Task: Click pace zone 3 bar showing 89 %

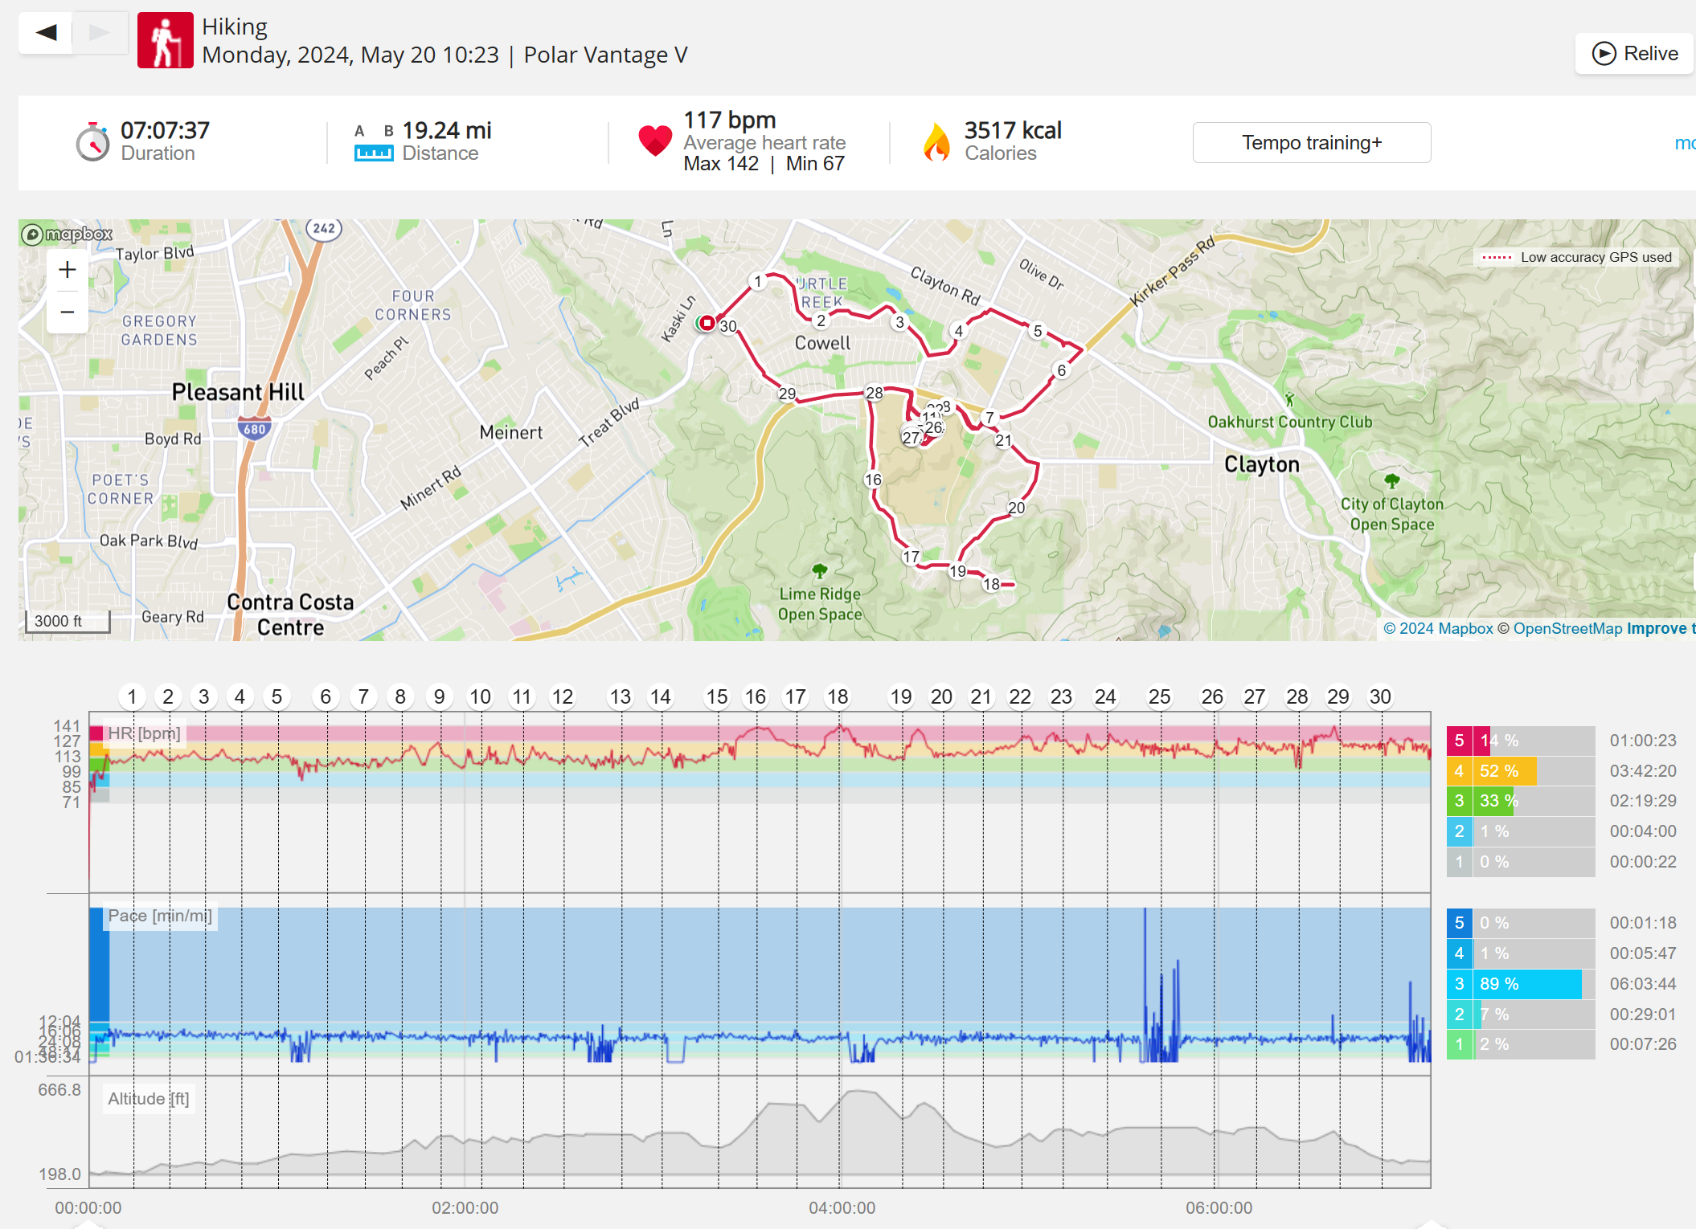Action: pos(1530,984)
